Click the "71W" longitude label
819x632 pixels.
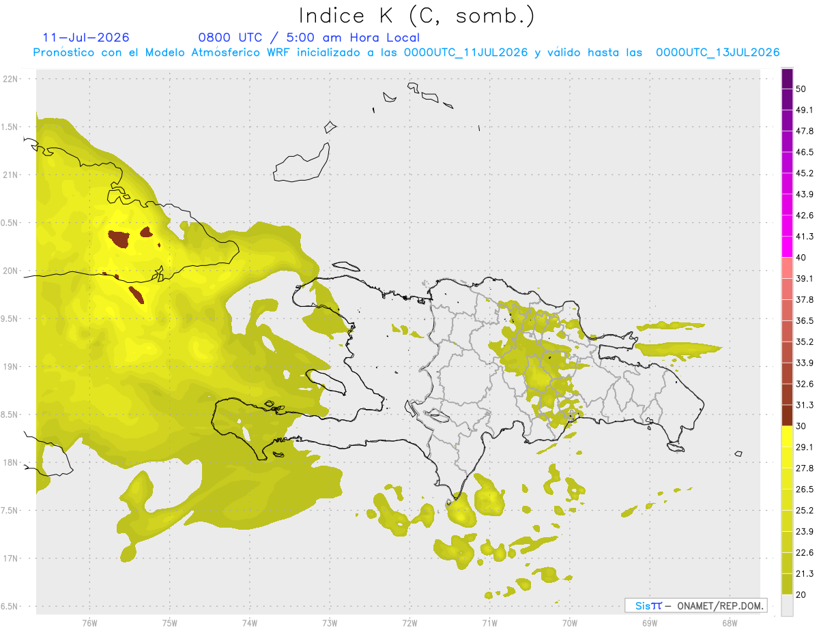(489, 623)
